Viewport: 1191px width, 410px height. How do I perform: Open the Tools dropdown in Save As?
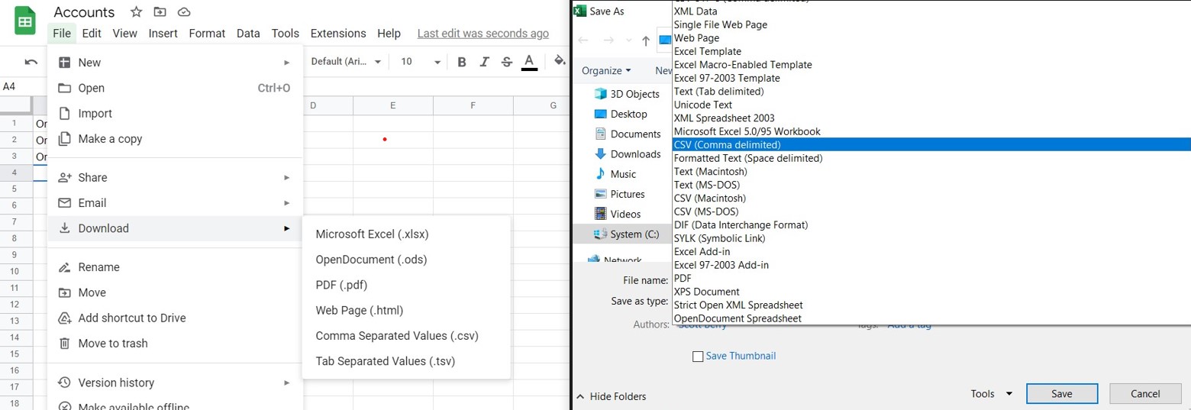[991, 394]
